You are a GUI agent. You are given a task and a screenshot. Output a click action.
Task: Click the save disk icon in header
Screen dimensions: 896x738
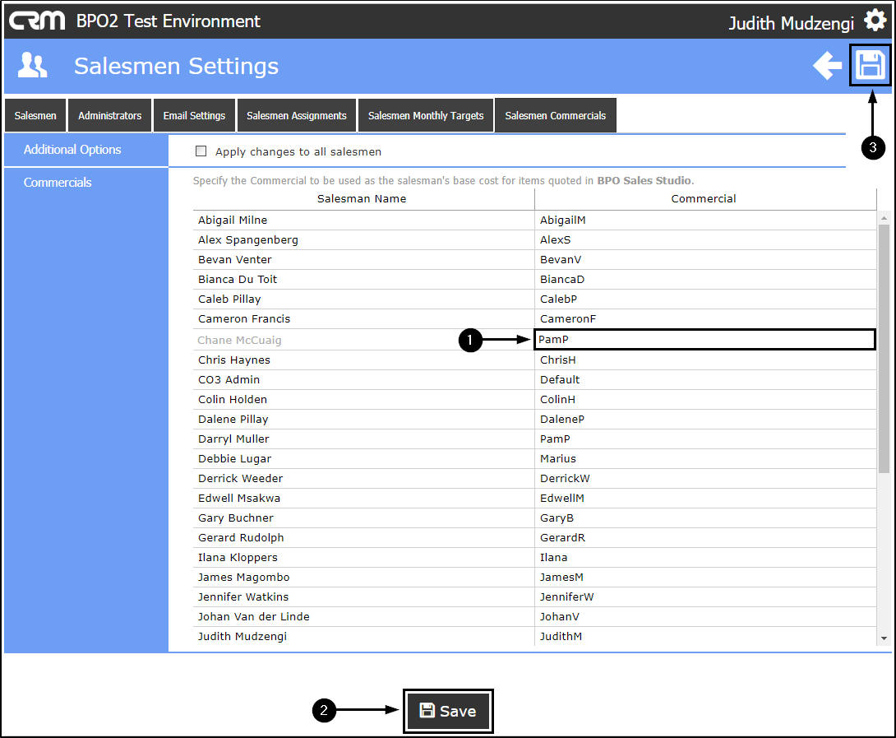coord(870,65)
